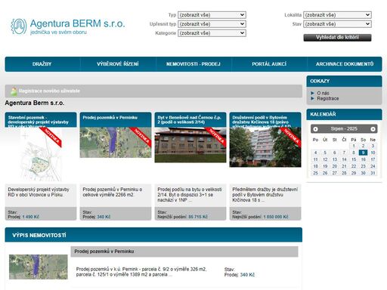Click the user registration icon
Viewport: 387px width, 290px height.
coord(14,91)
